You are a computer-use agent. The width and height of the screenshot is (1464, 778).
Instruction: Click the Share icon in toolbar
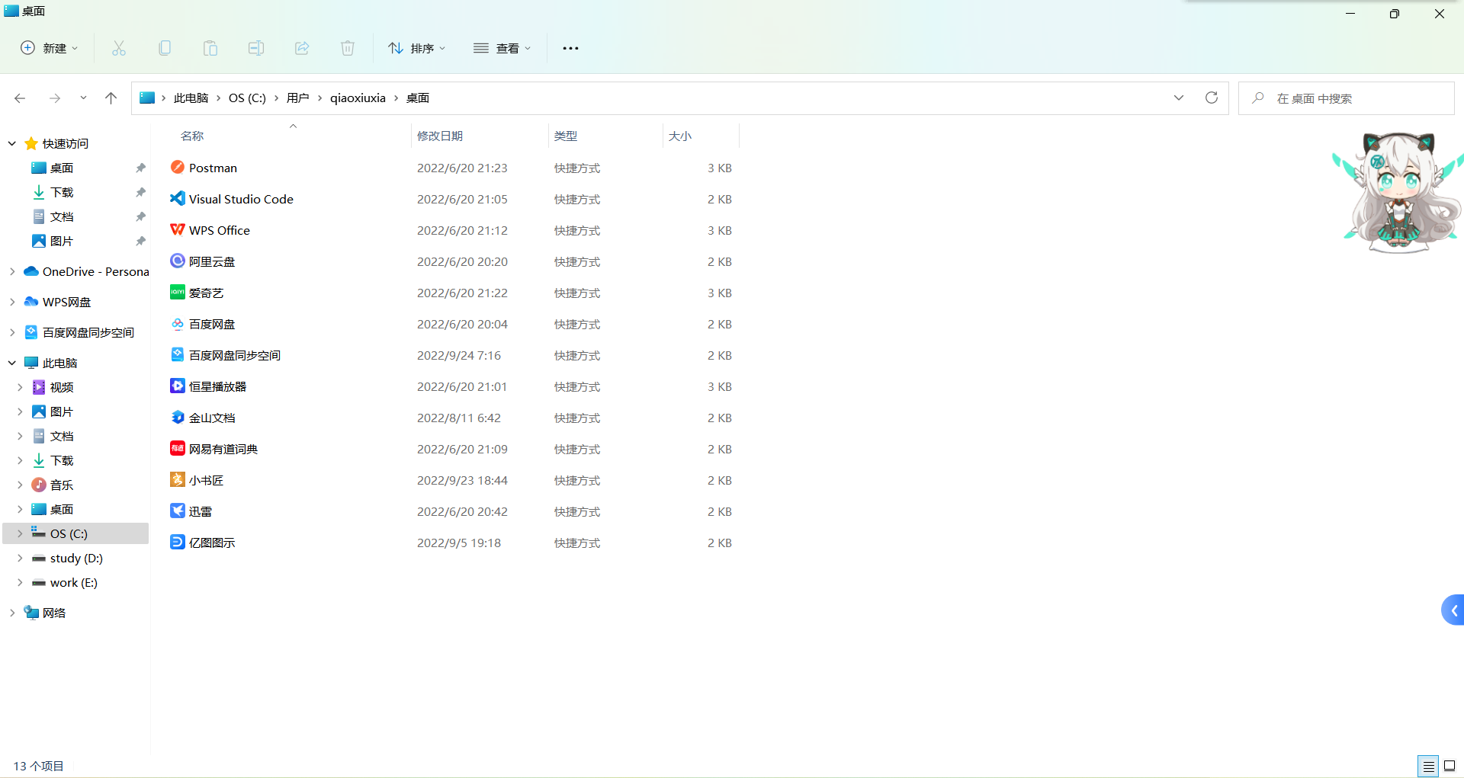click(302, 48)
